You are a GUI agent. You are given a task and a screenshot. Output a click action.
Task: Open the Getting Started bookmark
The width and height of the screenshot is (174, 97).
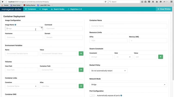pyautogui.click(x=29, y=5)
